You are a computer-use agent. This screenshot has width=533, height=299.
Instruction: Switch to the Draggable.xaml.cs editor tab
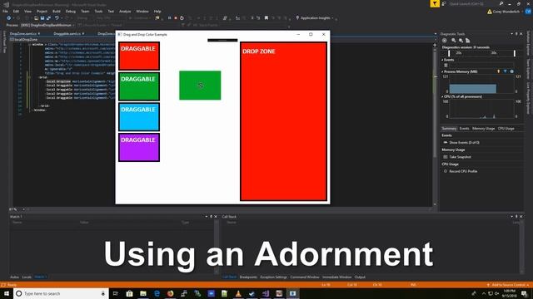coord(67,33)
